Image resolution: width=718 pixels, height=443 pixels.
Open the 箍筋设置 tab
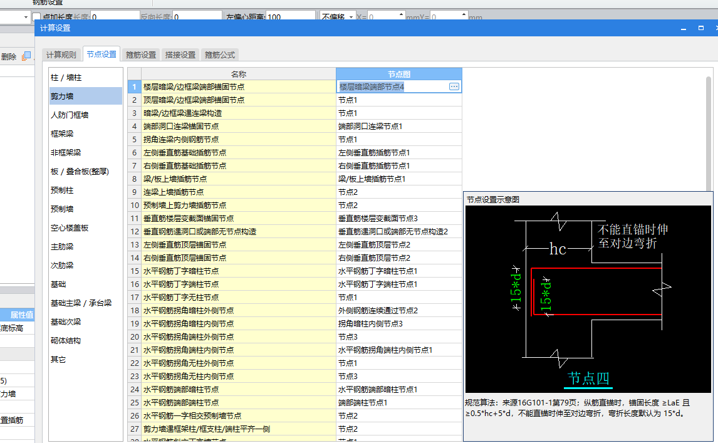pos(141,55)
